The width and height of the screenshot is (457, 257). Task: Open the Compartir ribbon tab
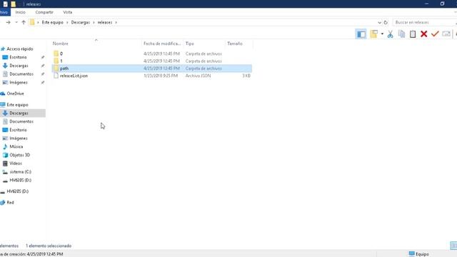click(x=44, y=12)
